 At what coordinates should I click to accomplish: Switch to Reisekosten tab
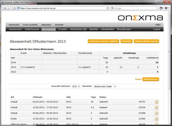15,29
